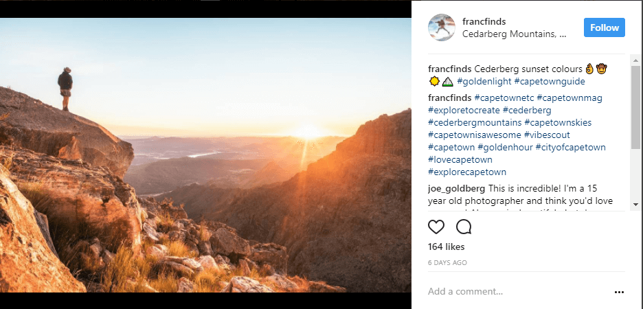Image resolution: width=643 pixels, height=309 pixels.
Task: Open the #goldenlight hashtag
Action: [x=484, y=82]
